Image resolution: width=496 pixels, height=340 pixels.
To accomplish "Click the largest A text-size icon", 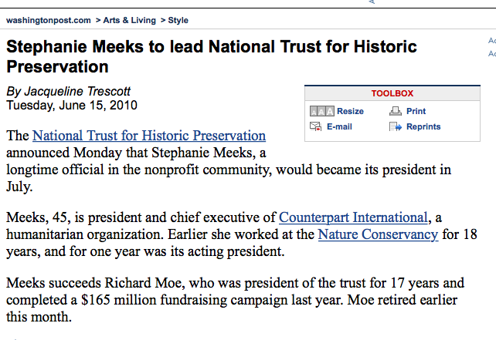I will (x=328, y=112).
